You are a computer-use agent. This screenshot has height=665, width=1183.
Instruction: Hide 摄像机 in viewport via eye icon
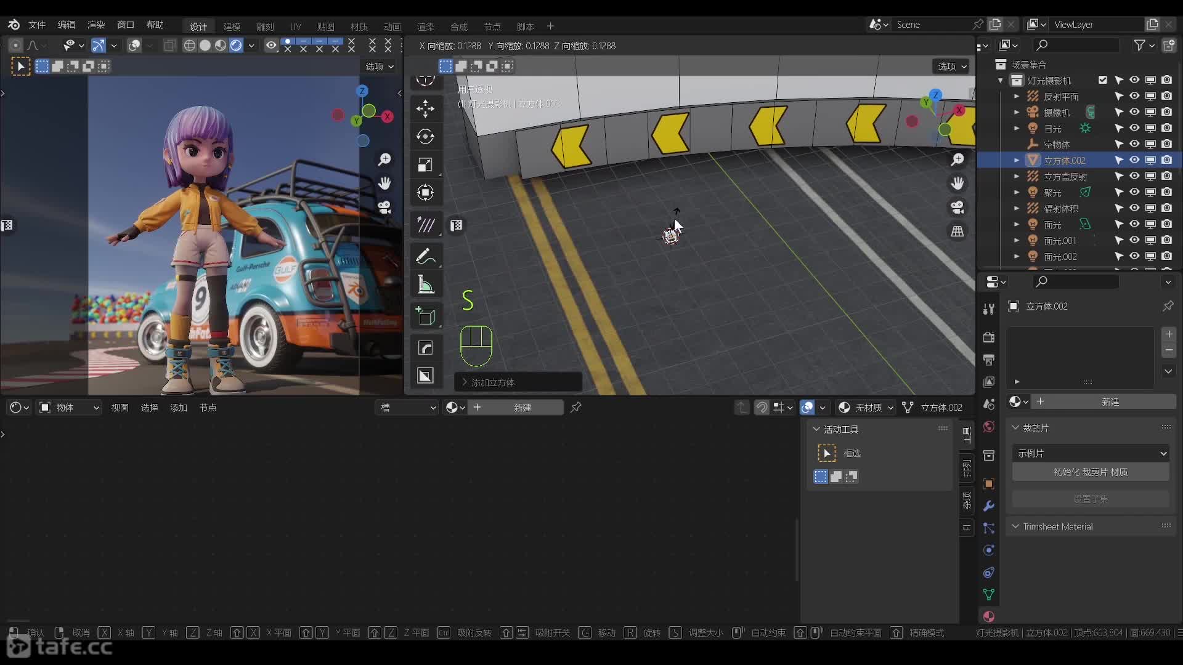coord(1134,112)
